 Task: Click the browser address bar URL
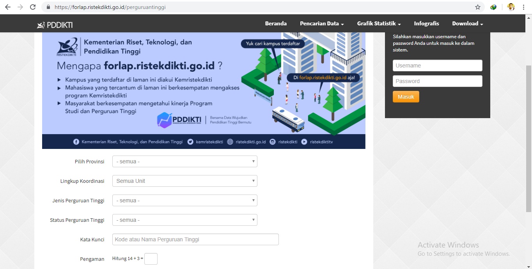[x=110, y=7]
